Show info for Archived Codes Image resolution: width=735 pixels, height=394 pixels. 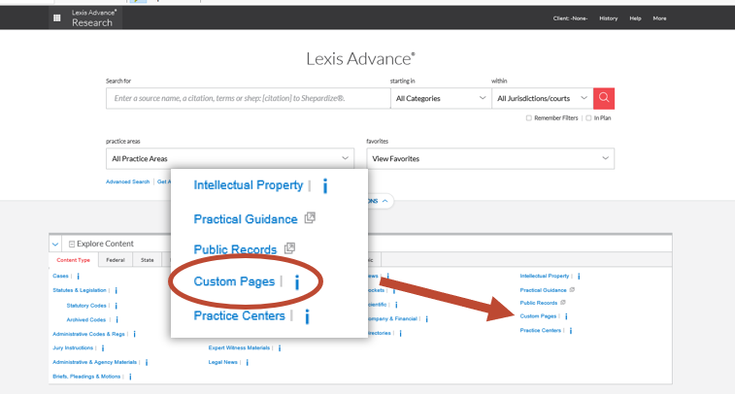[x=117, y=319]
